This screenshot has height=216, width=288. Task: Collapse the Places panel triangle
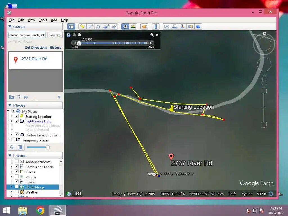click(10, 105)
